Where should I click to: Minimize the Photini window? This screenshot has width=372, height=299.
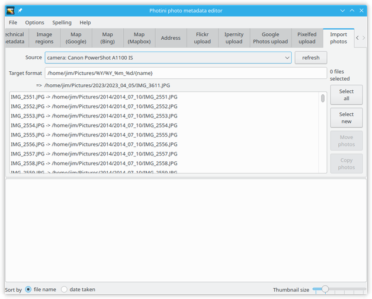point(342,11)
